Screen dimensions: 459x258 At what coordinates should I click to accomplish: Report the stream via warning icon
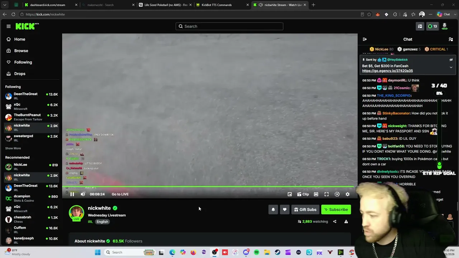coord(346,221)
